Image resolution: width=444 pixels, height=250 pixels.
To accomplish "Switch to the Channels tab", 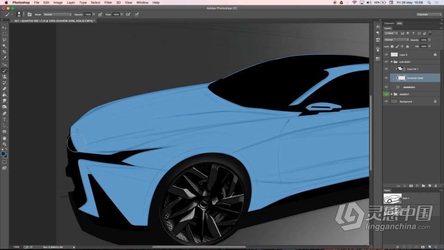I will click(389, 23).
